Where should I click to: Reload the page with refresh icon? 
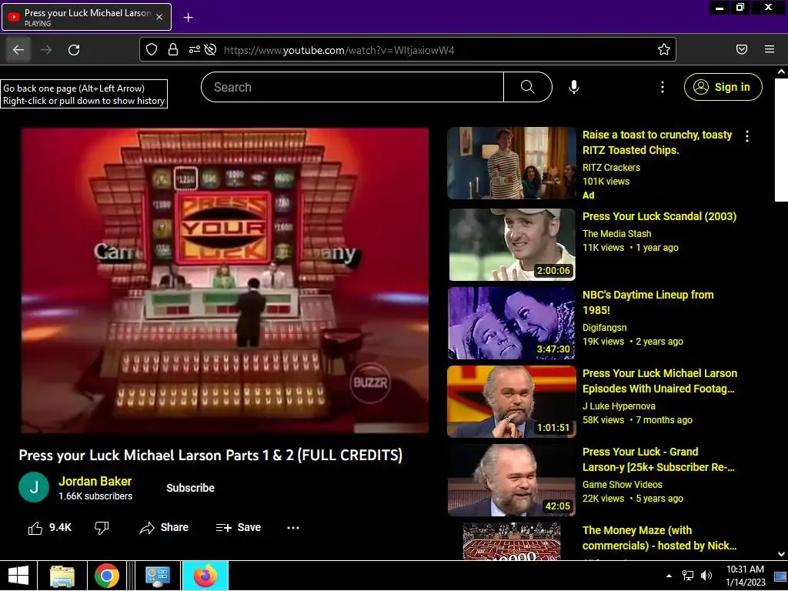74,50
